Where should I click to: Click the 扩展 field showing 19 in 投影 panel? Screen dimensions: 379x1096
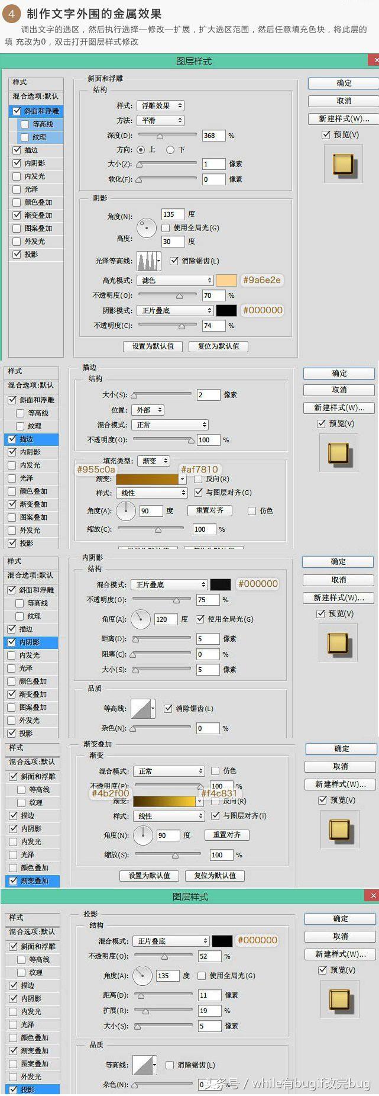point(209,1010)
